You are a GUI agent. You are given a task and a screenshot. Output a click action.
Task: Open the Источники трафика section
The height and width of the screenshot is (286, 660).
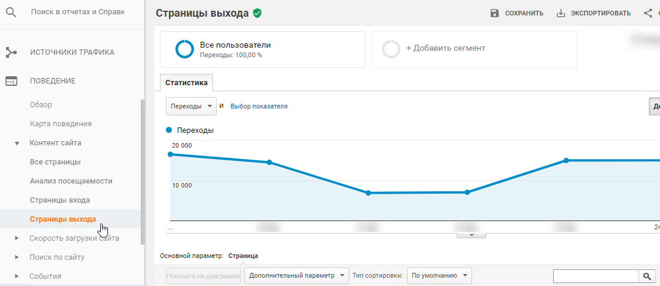(72, 52)
